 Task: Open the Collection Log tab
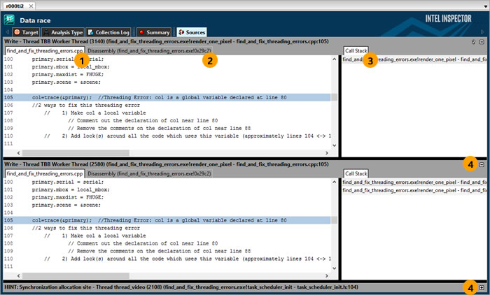tap(108, 32)
